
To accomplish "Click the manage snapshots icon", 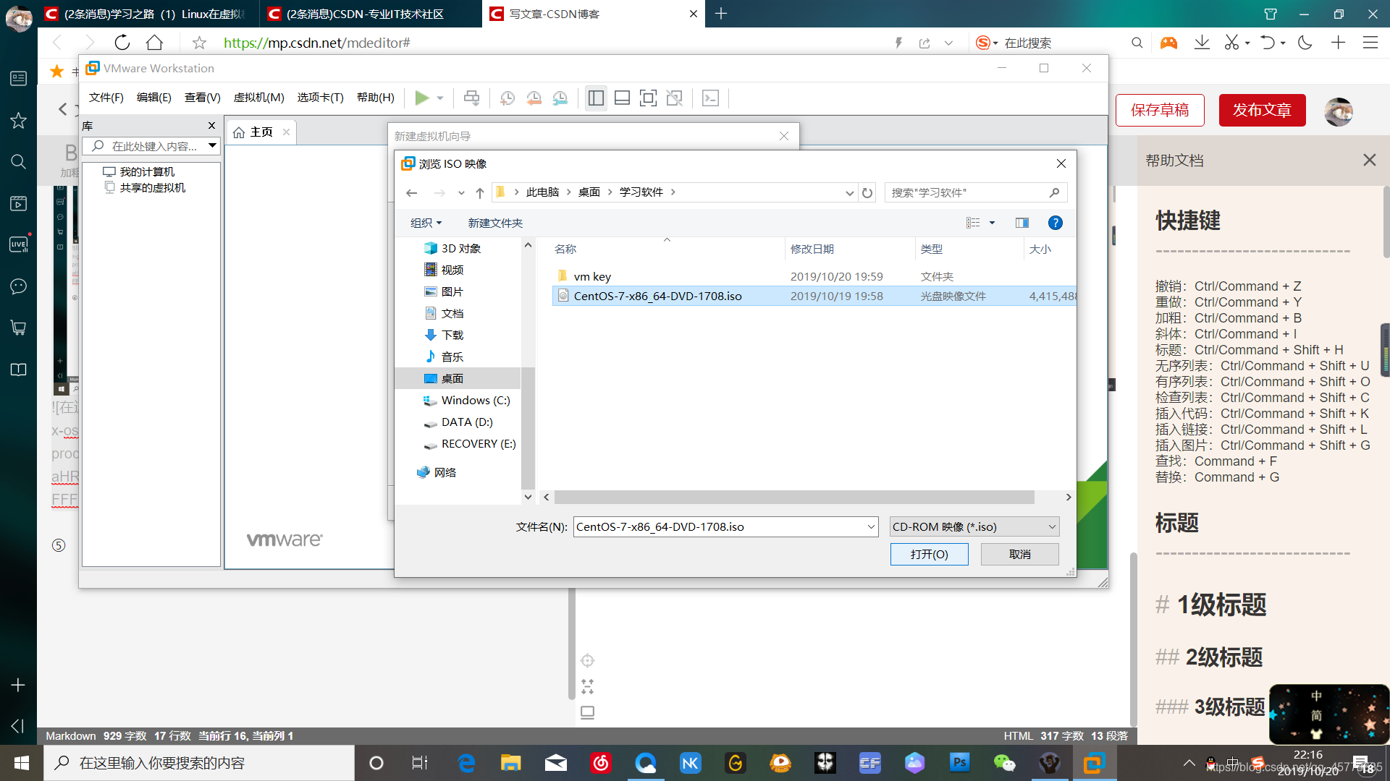I will (x=560, y=98).
